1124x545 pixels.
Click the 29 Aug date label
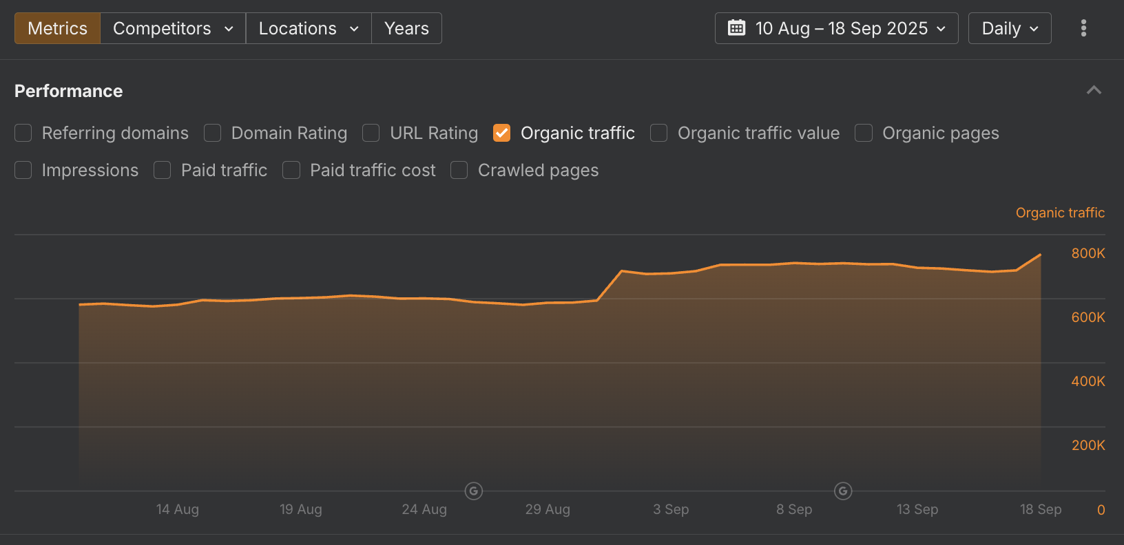[x=548, y=509]
